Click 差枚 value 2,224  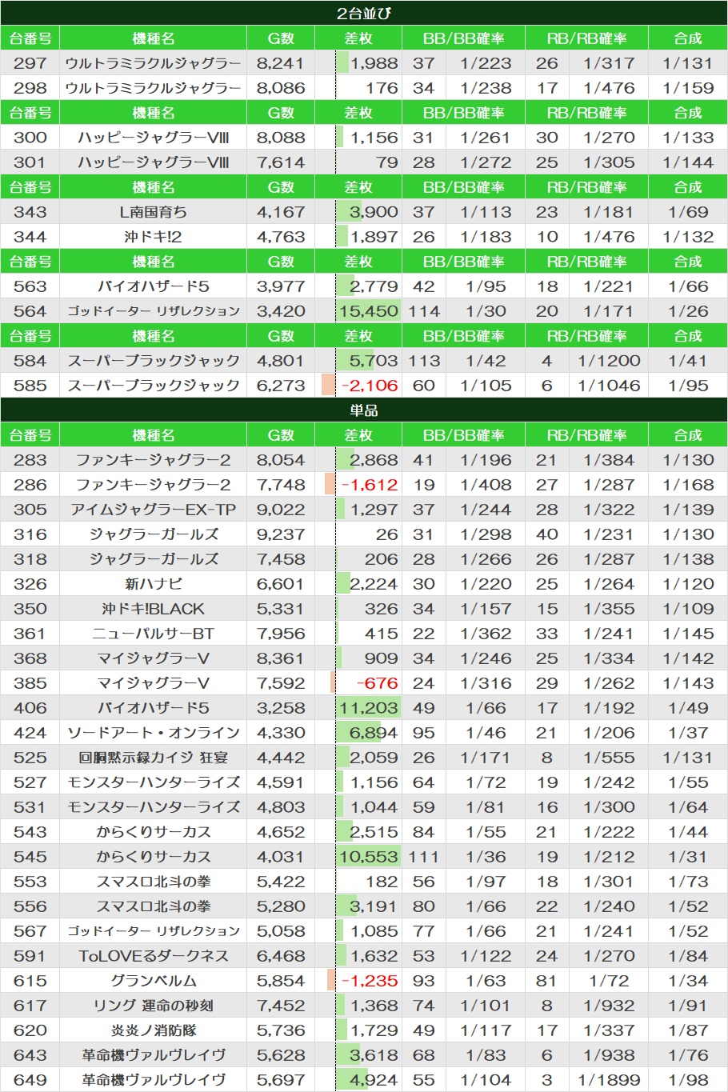click(x=374, y=584)
